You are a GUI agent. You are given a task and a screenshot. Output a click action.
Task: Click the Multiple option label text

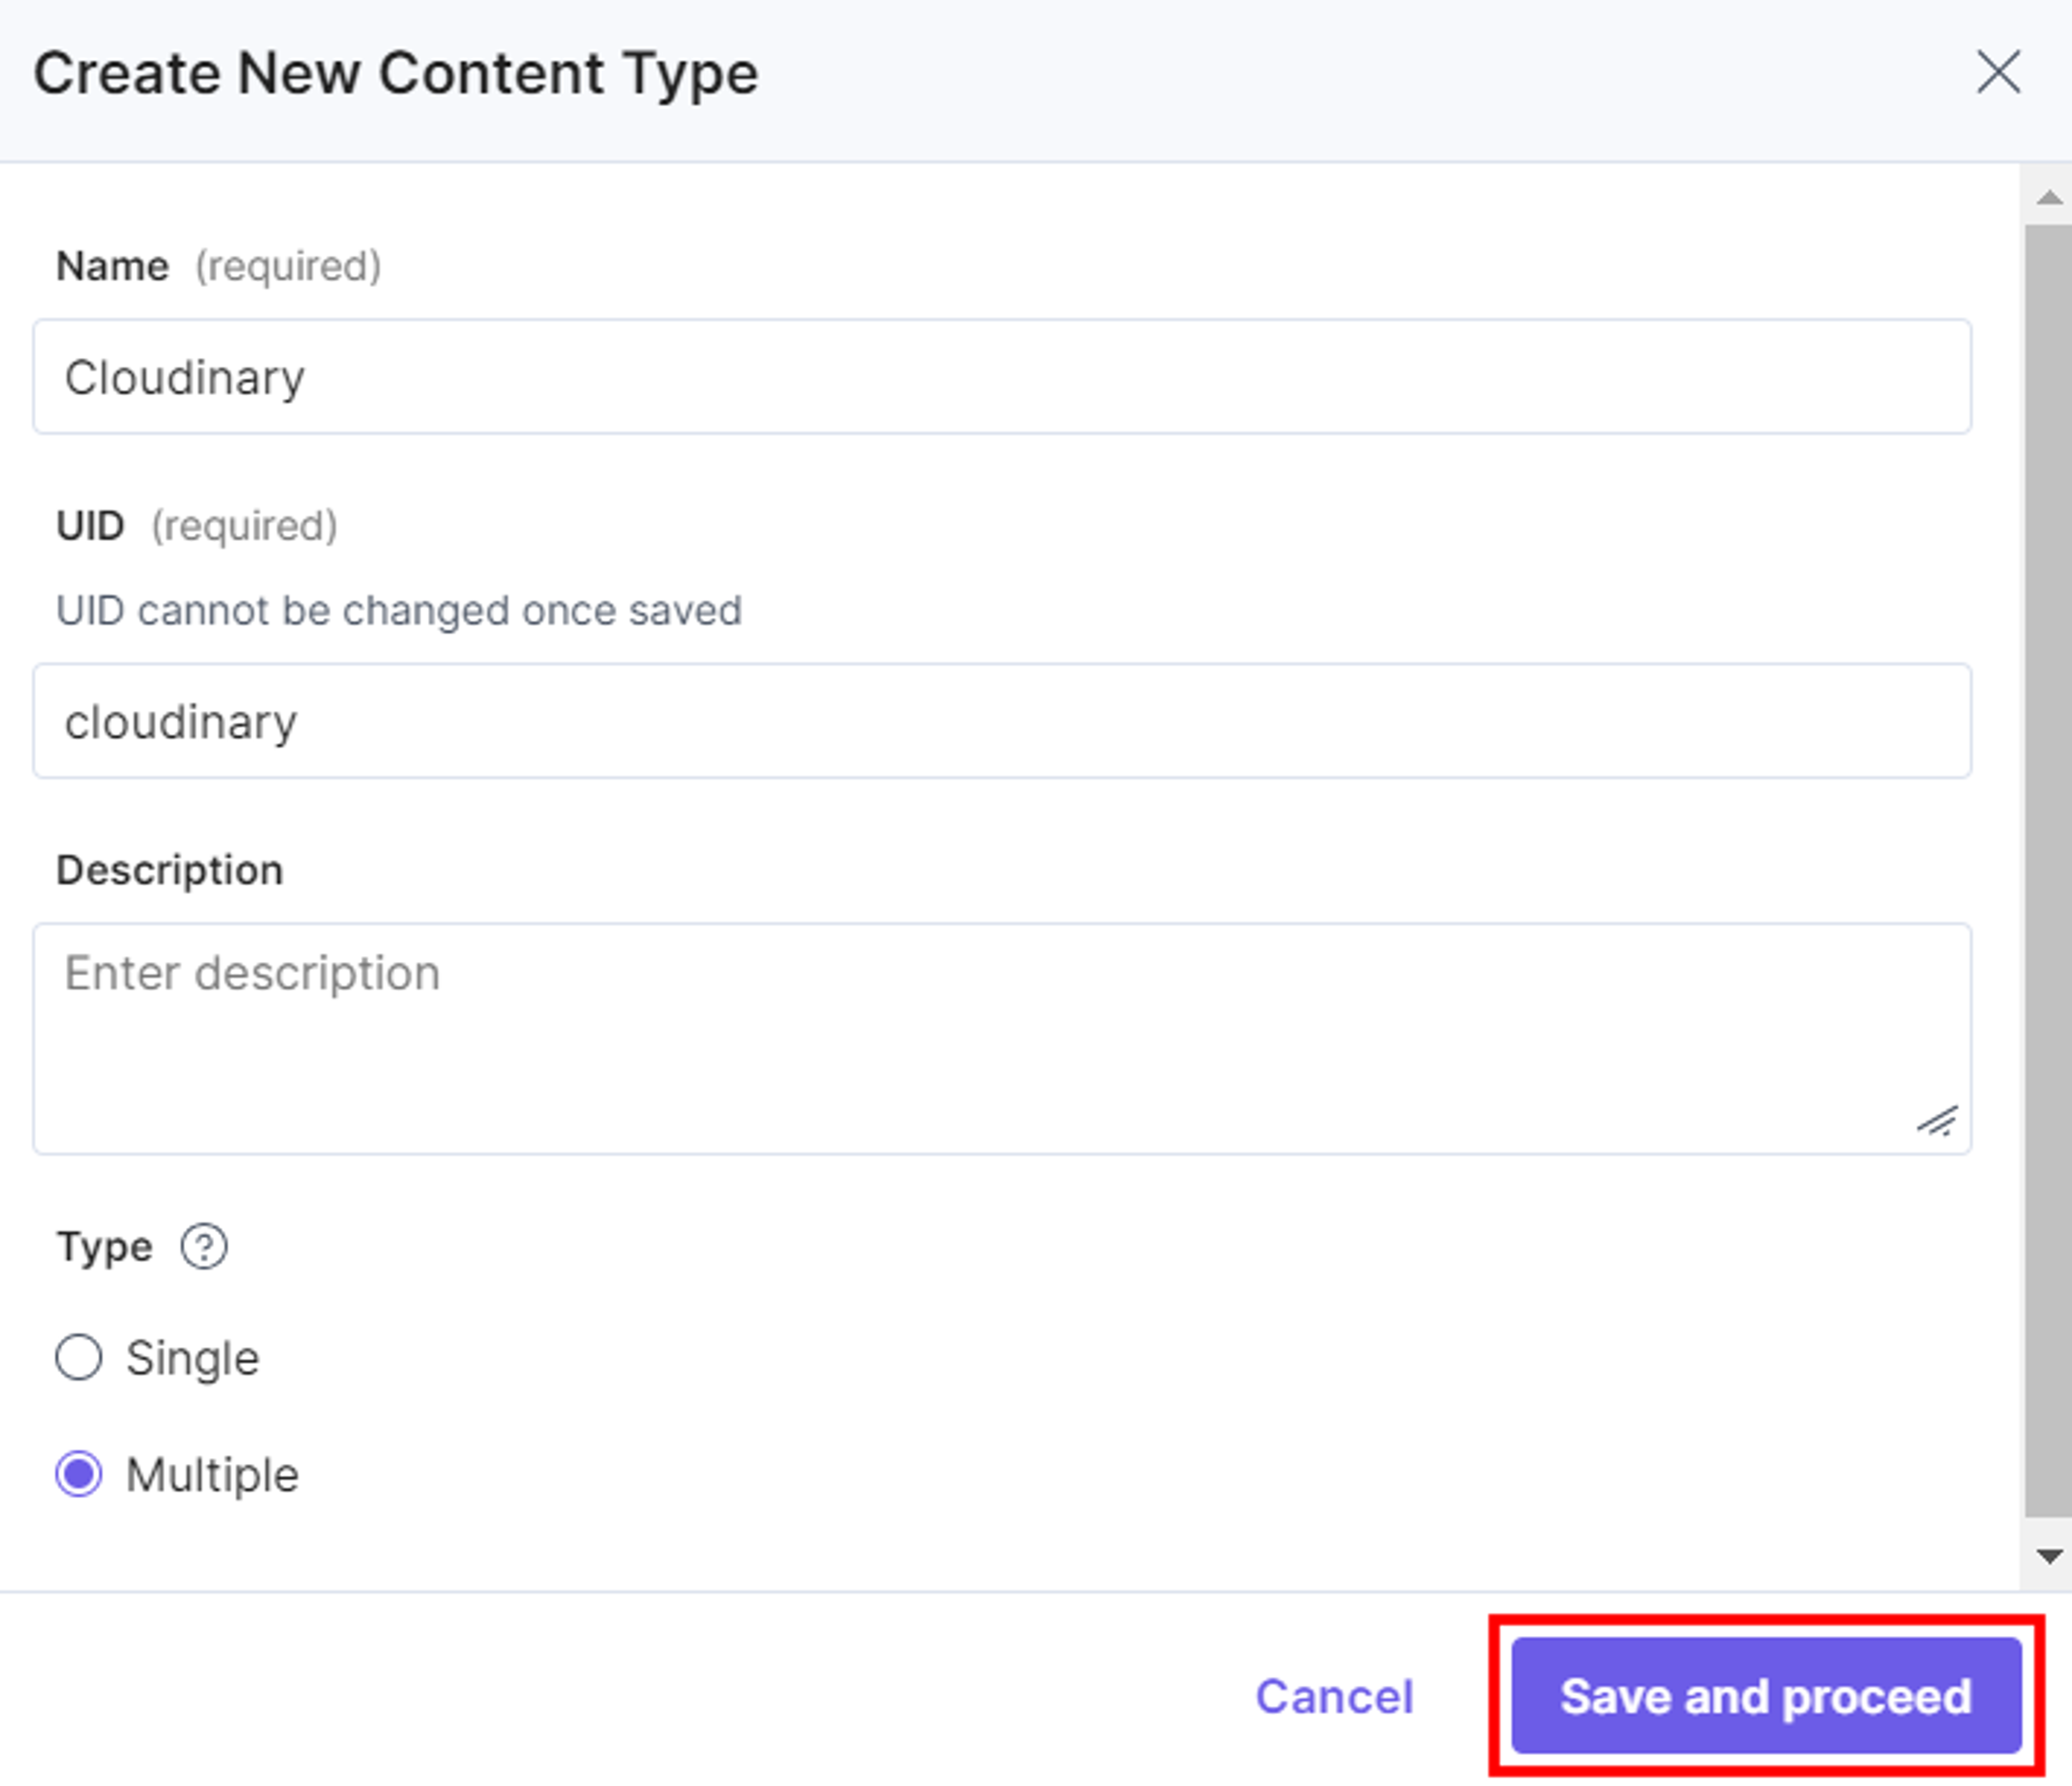(212, 1476)
